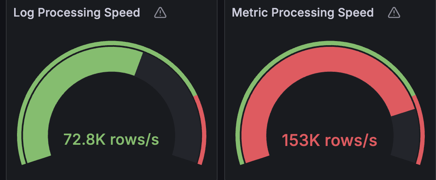Open the Log Processing Speed panel title
The width and height of the screenshot is (436, 180).
[x=77, y=13]
